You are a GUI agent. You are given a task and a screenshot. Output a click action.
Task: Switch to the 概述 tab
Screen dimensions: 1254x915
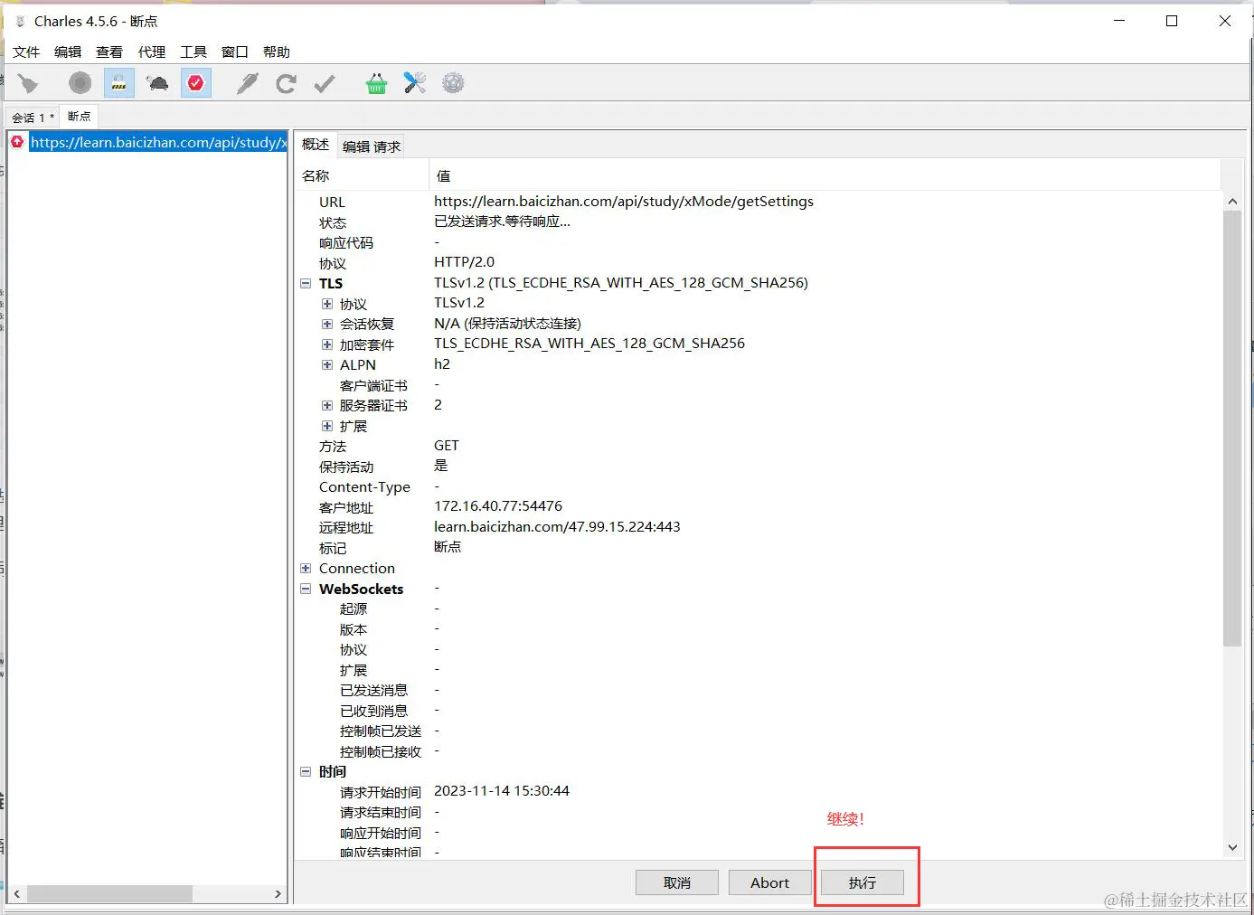316,145
